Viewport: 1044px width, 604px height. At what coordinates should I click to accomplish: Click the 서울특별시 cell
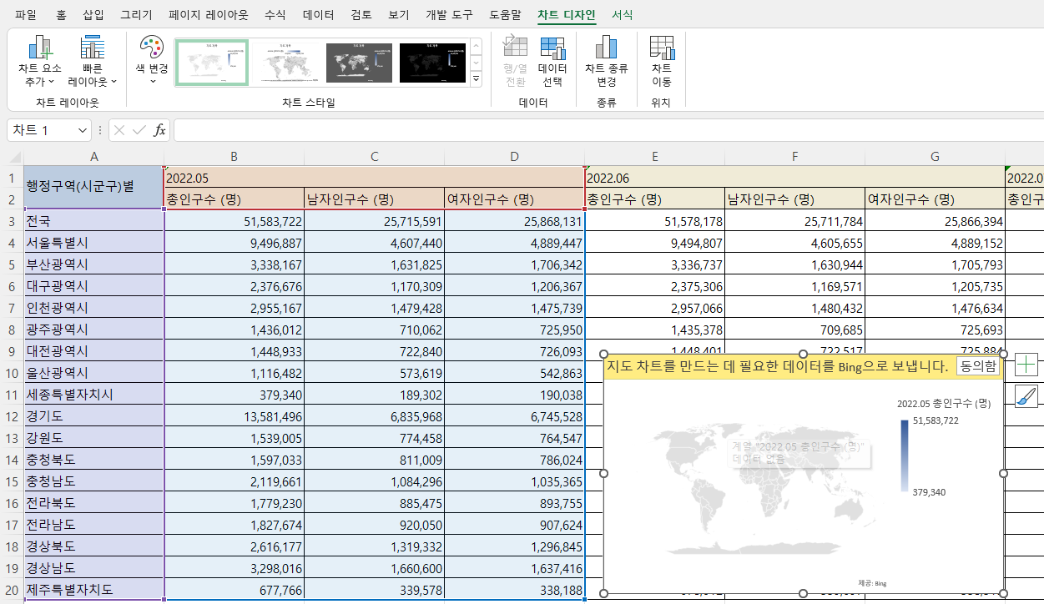tap(94, 242)
